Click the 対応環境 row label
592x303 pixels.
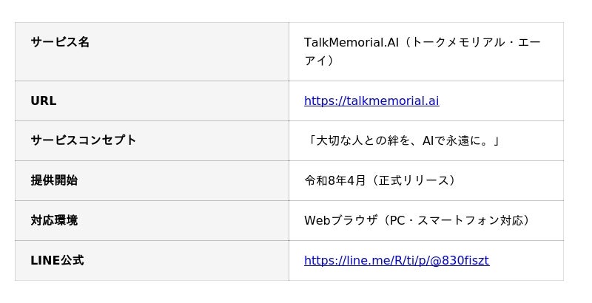54,220
